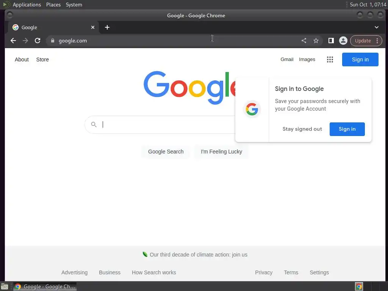Click the I'm Feeling Lucky button
Viewport: 388px width, 291px height.
[221, 152]
